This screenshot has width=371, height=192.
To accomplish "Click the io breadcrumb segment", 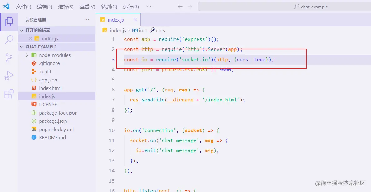I will 141,30.
